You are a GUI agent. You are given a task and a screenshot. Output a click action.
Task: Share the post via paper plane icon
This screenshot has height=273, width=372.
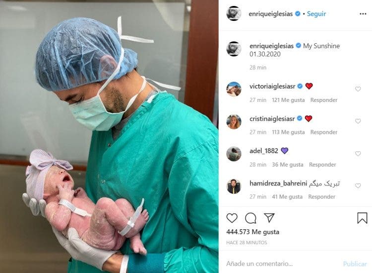tap(269, 218)
